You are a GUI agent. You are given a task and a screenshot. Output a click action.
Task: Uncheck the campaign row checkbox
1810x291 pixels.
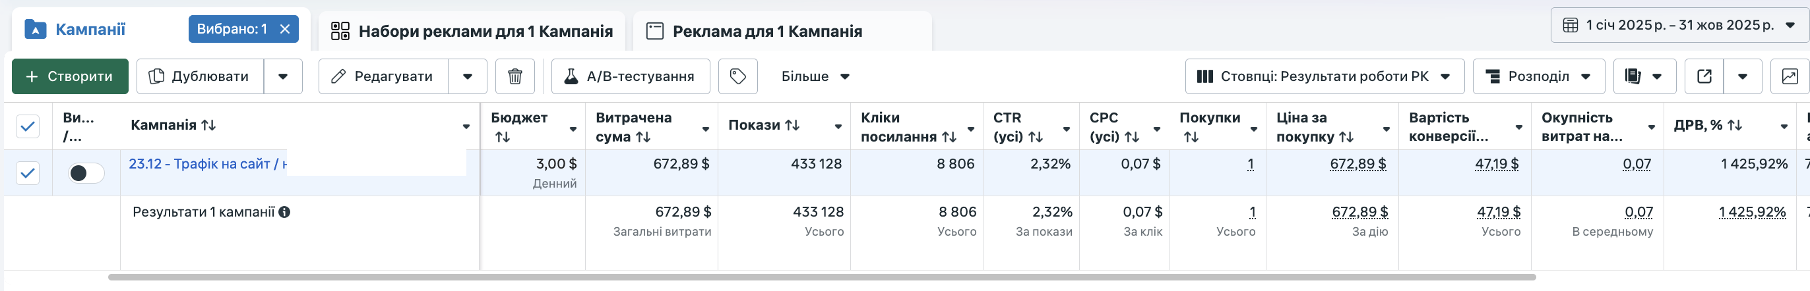28,172
